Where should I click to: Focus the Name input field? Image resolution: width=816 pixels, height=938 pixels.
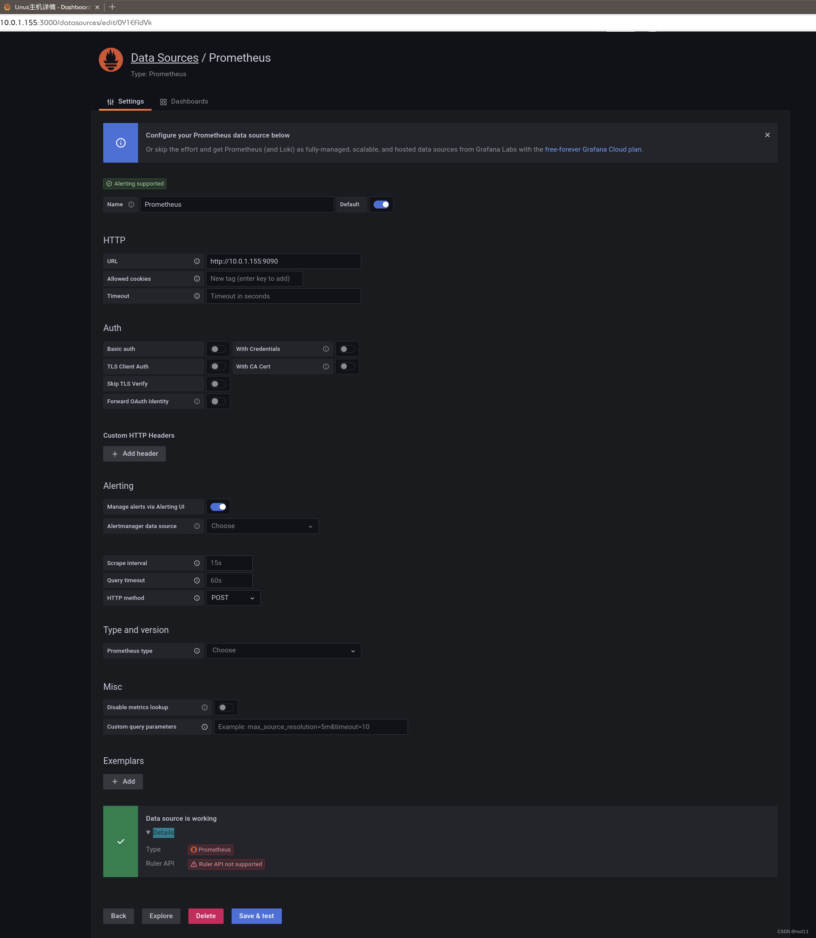237,205
